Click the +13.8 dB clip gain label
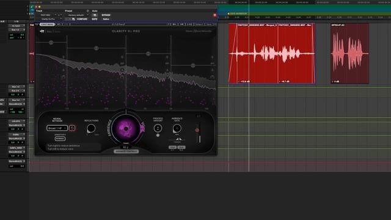 pyautogui.click(x=244, y=81)
